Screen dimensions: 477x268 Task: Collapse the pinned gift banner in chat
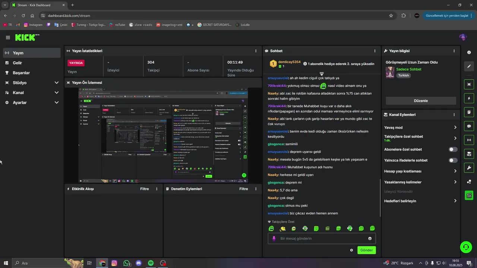point(322,74)
